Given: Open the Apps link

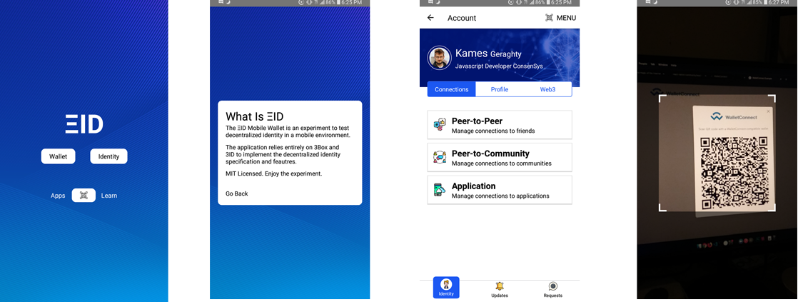Looking at the screenshot, I should click(x=58, y=196).
